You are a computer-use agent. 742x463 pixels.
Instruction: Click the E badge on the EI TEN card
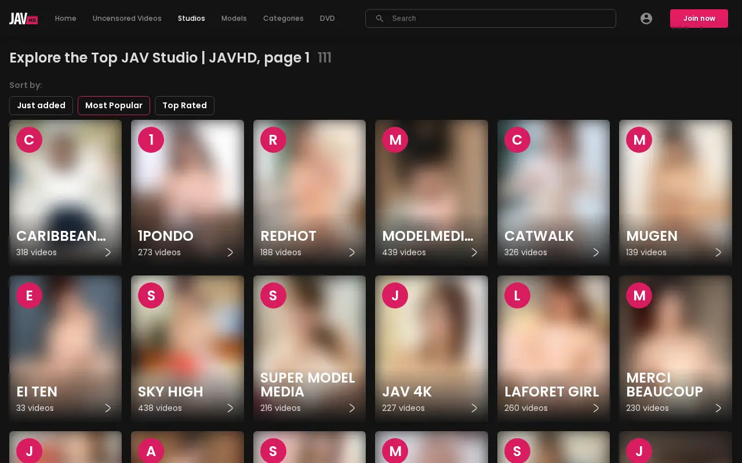29,295
